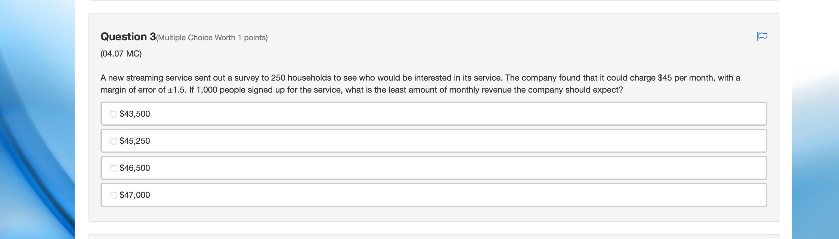This screenshot has width=839, height=239.
Task: Click the (04.07 MC) lesson code
Action: [121, 54]
